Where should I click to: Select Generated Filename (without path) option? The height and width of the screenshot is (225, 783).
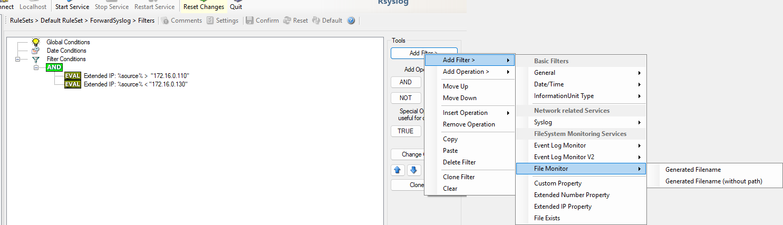[x=715, y=181]
